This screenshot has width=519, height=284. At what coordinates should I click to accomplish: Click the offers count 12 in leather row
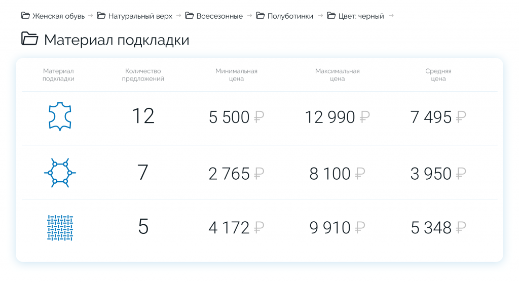143,116
